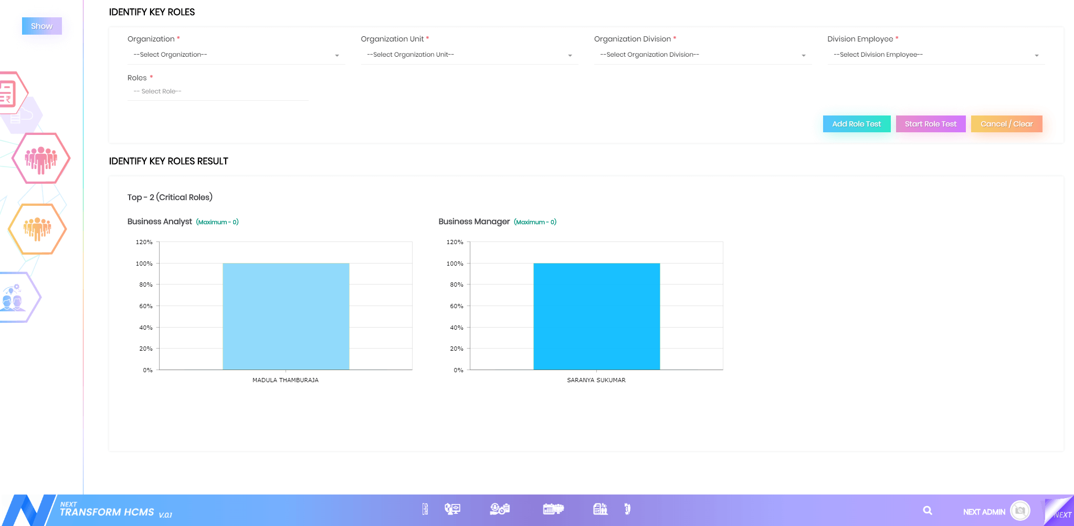Open the rupee document hexagon icon
The width and height of the screenshot is (1074, 526).
coord(9,93)
